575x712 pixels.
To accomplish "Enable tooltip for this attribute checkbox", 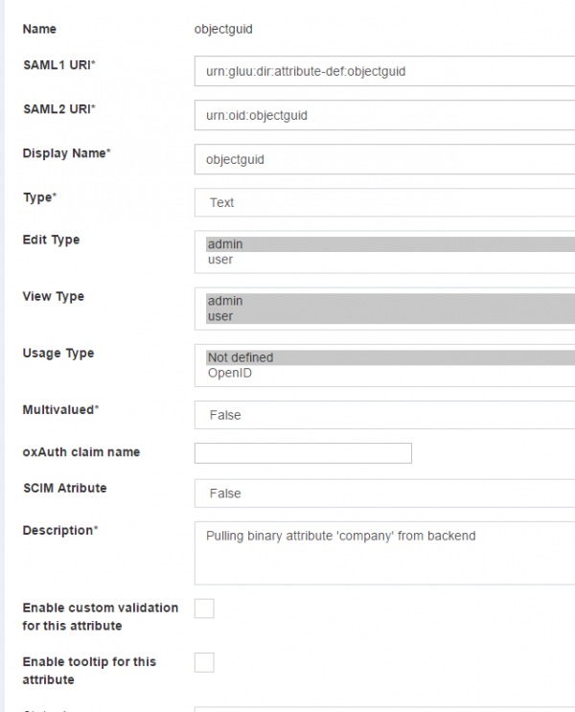I will (x=204, y=662).
